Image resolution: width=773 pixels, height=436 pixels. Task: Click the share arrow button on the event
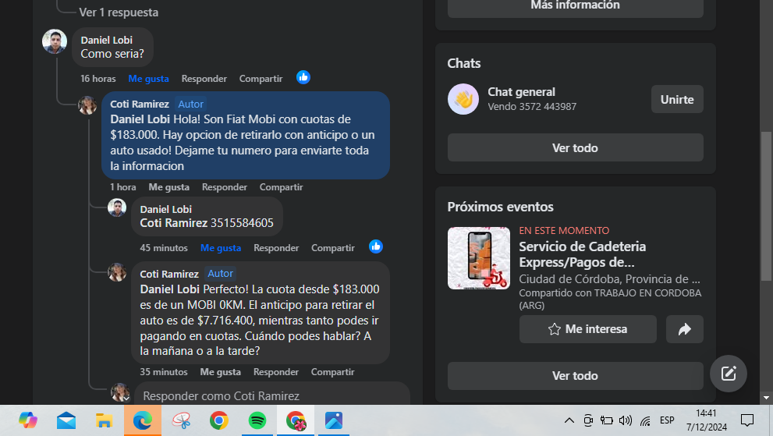684,329
